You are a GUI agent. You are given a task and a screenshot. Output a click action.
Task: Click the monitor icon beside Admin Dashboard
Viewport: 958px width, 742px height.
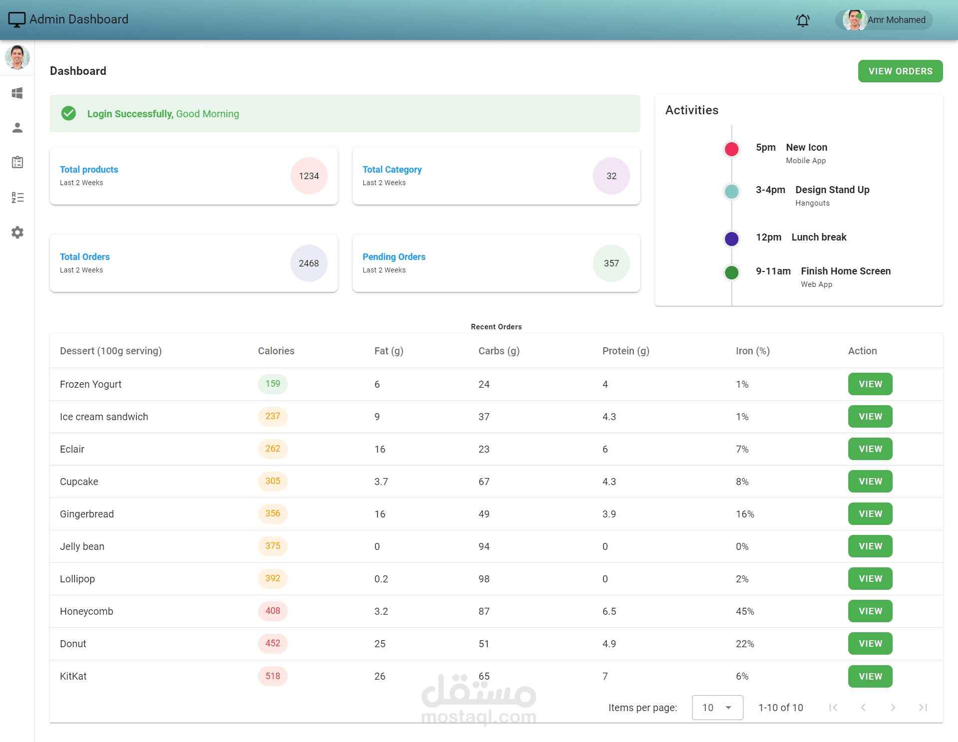pyautogui.click(x=16, y=19)
